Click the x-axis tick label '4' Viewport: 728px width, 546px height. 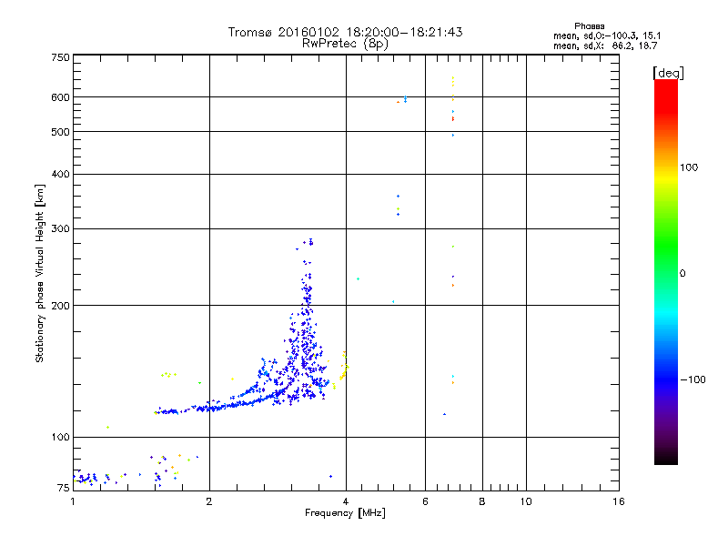(346, 501)
